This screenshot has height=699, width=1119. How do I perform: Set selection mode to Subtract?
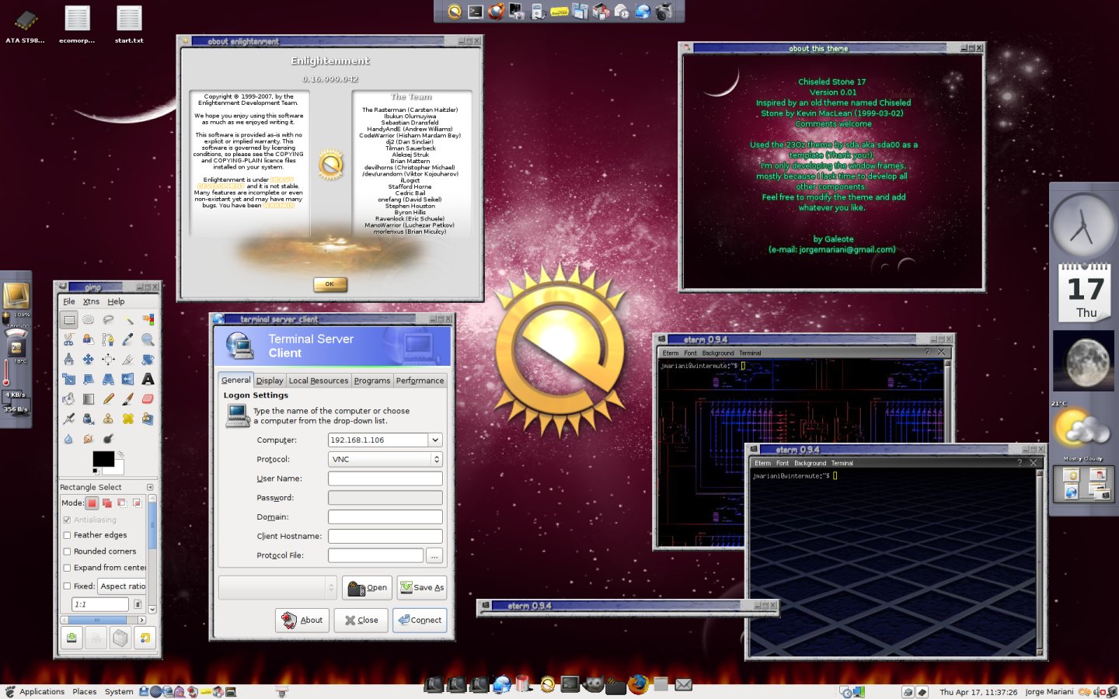(x=122, y=503)
